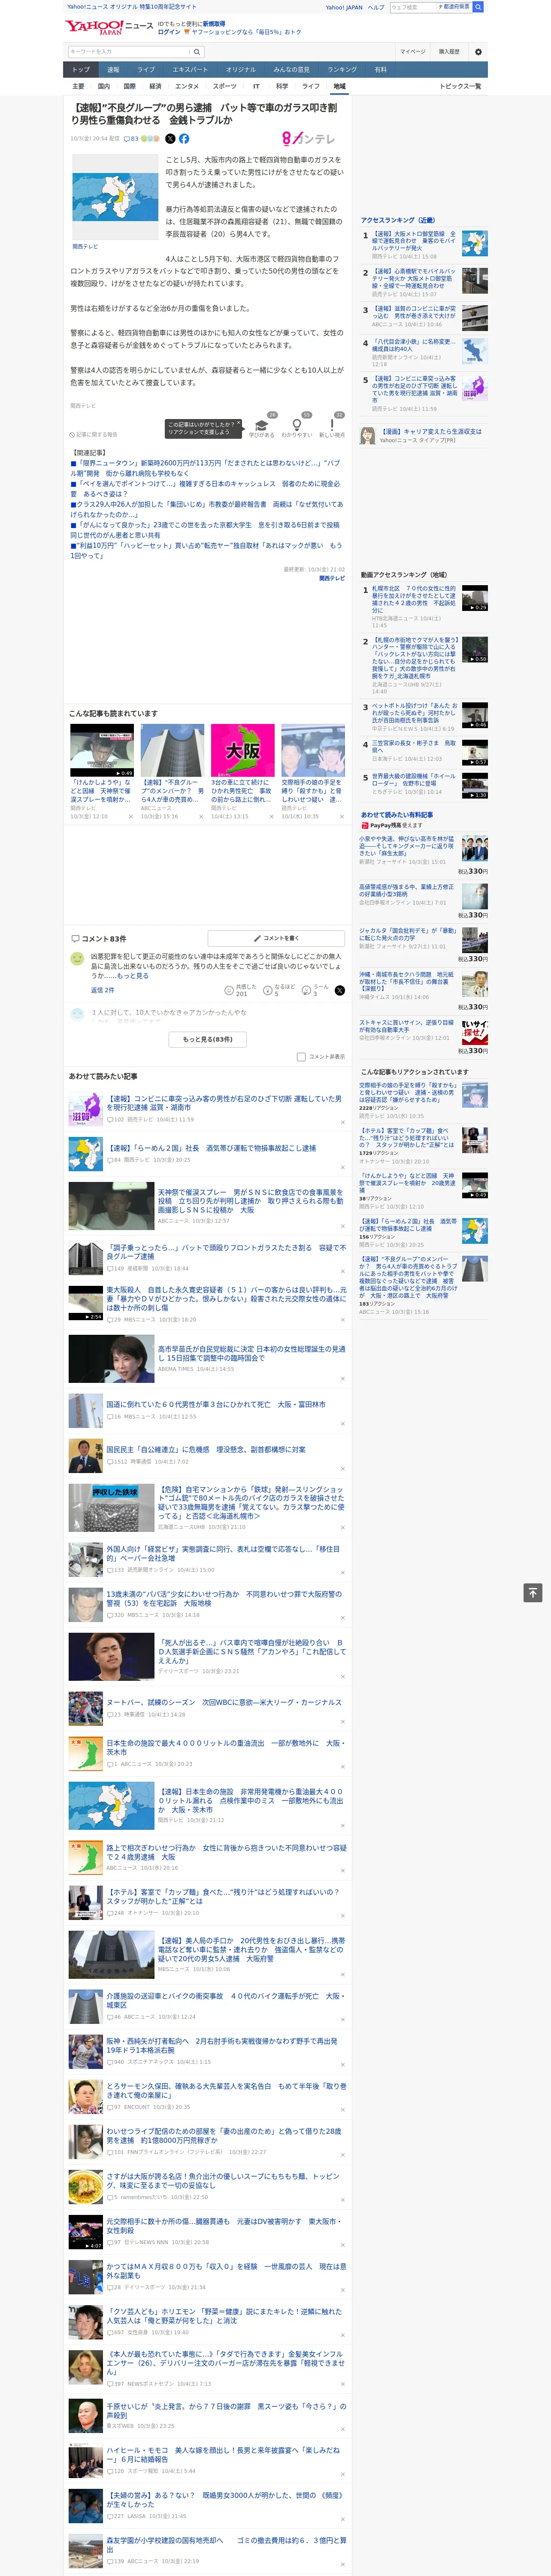Open 【速報】「らーめん2国」社長 article in list

click(211, 1148)
